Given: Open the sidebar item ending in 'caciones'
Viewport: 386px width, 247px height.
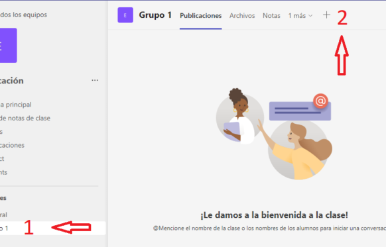Looking at the screenshot, I should pyautogui.click(x=12, y=145).
